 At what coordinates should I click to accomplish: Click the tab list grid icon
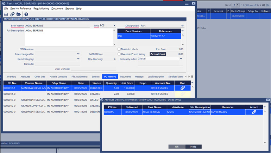[x=192, y=76]
